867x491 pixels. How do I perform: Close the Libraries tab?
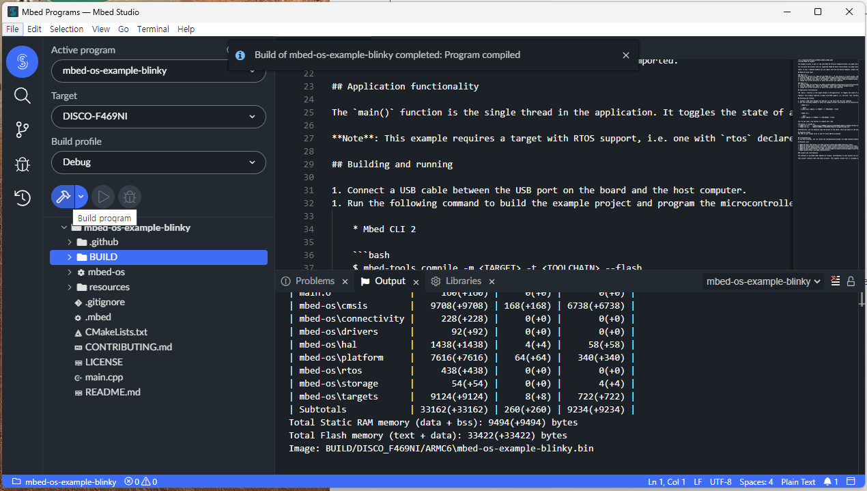coord(492,281)
